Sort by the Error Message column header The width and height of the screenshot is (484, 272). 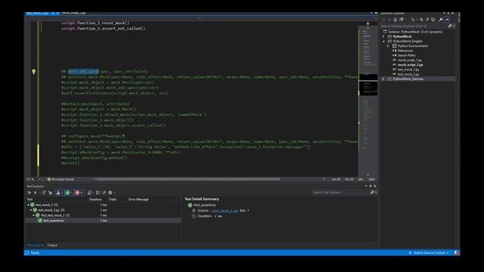pyautogui.click(x=138, y=199)
